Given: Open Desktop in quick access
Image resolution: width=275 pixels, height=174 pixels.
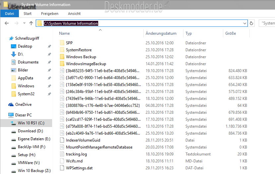Looking at the screenshot, I should click(25, 46).
